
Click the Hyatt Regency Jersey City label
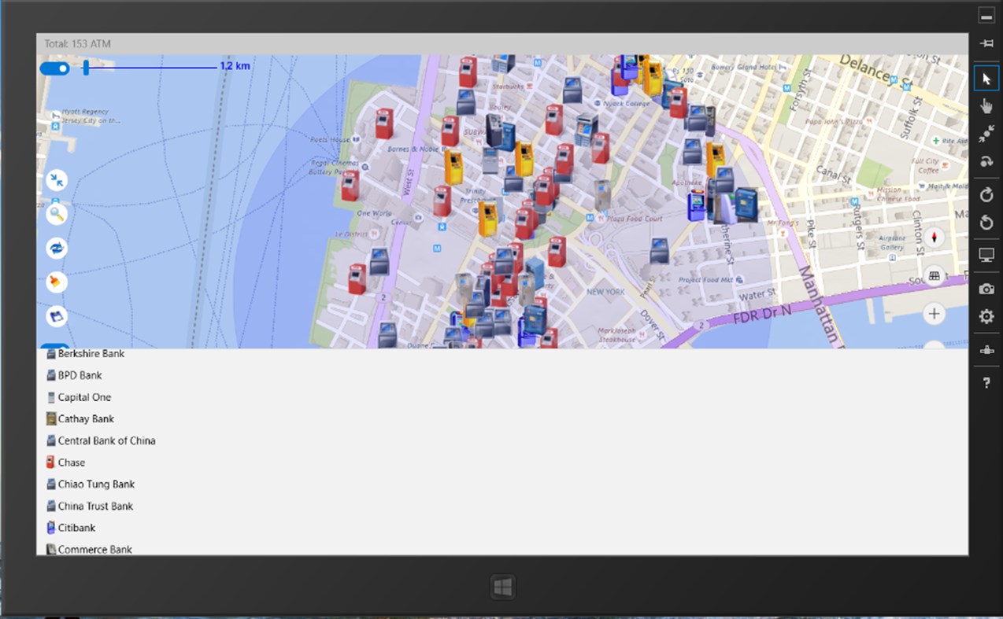91,116
